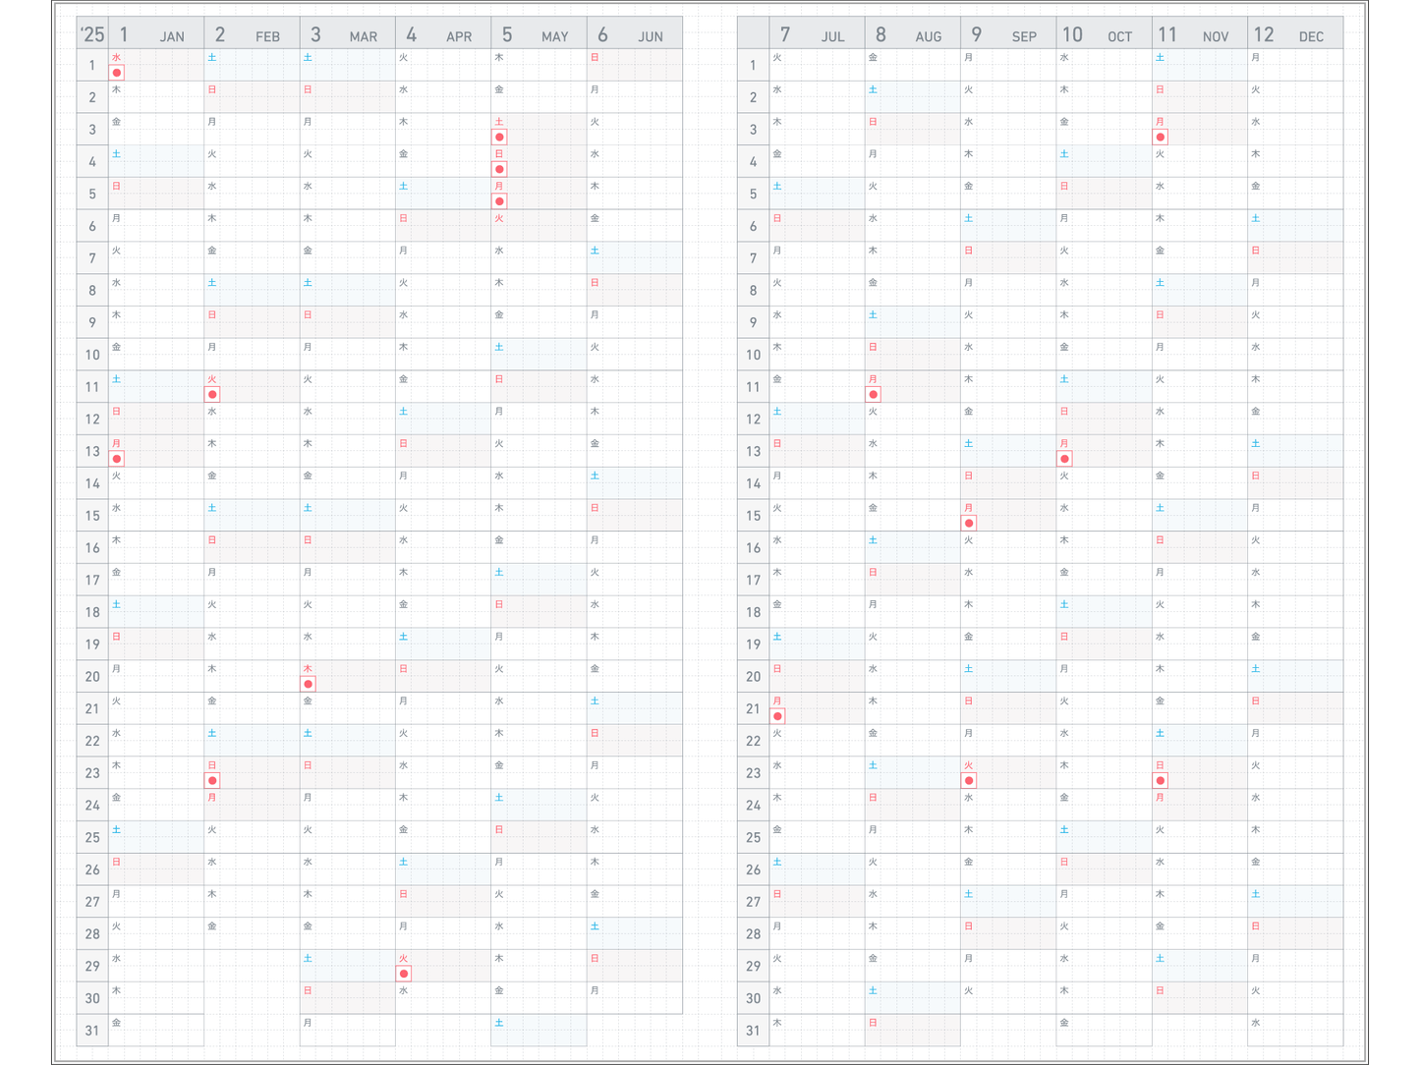This screenshot has height=1065, width=1420.
Task: Click the red holiday dot on September 15
Action: click(969, 523)
